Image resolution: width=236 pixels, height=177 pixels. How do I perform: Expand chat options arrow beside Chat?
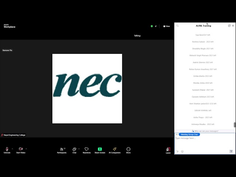(x=79, y=149)
